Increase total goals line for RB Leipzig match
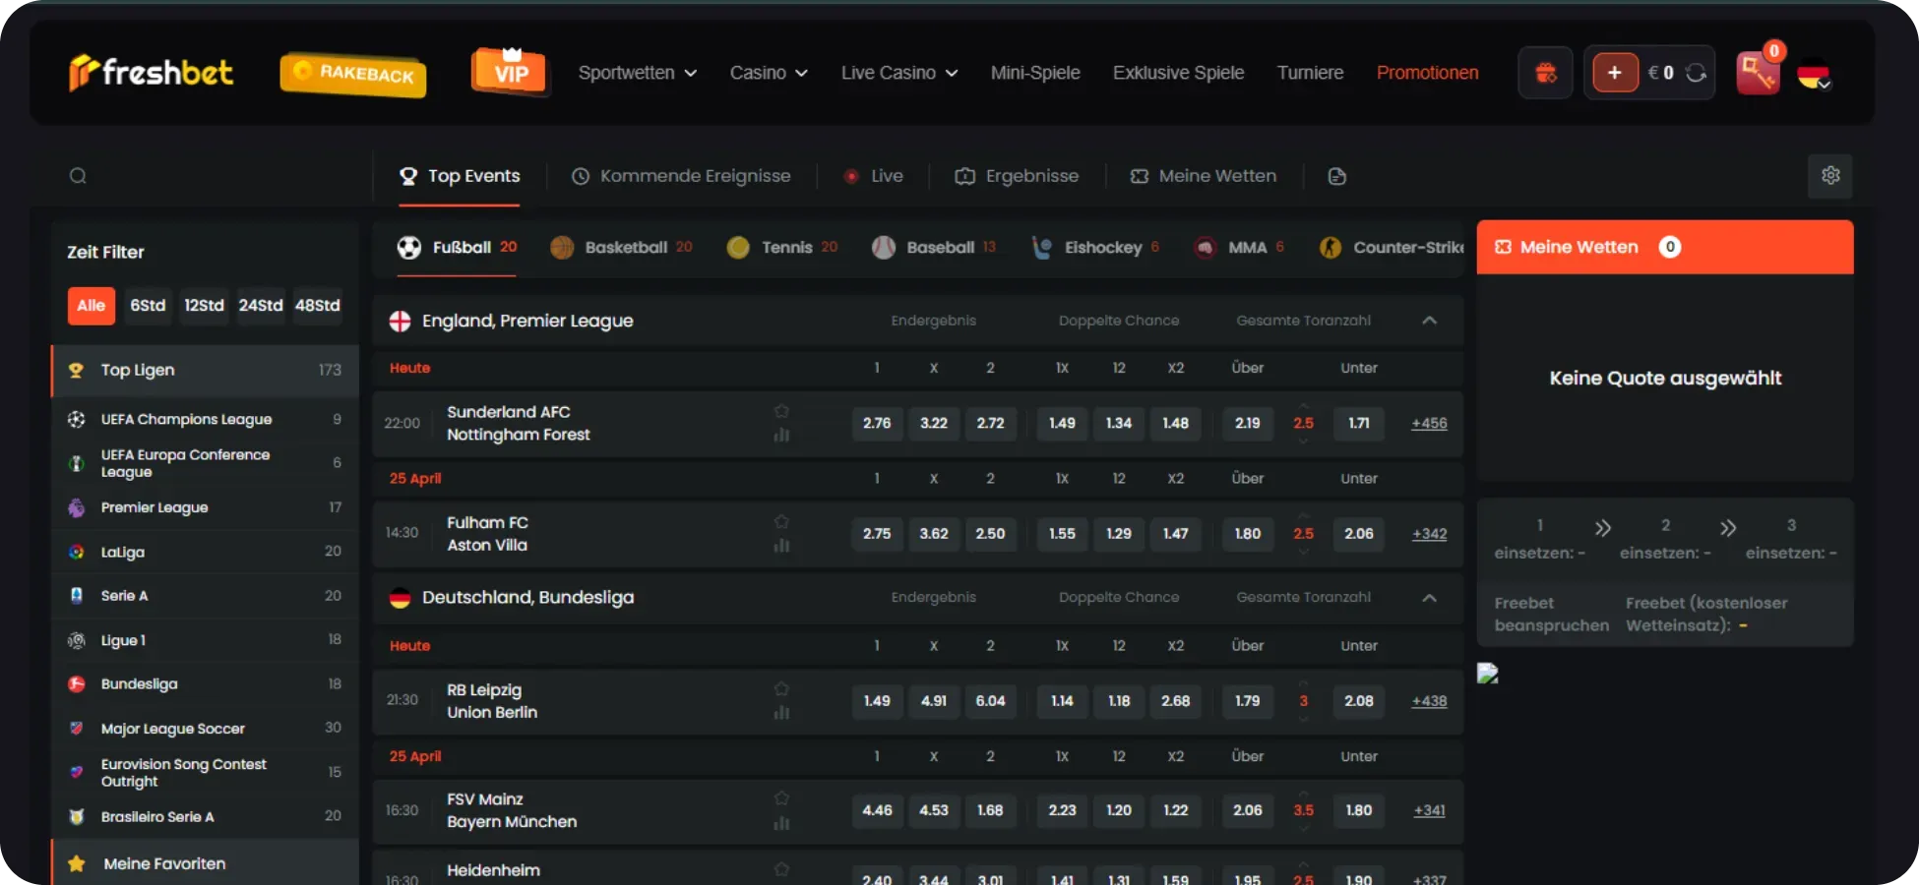The image size is (1919, 885). pyautogui.click(x=1303, y=683)
